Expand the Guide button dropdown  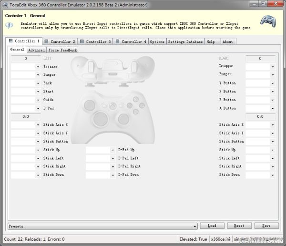tap(38, 100)
